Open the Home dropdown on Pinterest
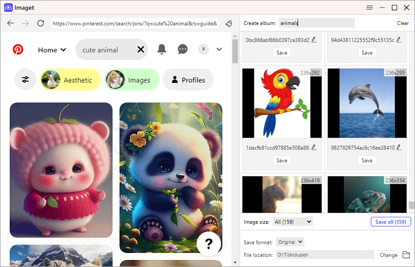 pos(52,50)
